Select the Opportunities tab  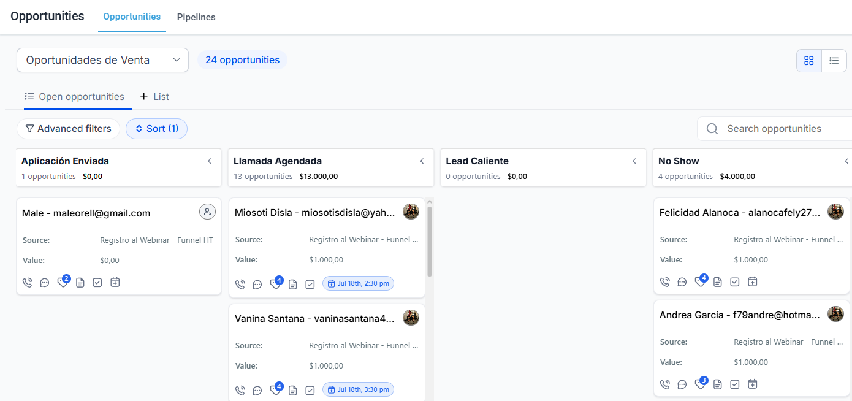132,17
